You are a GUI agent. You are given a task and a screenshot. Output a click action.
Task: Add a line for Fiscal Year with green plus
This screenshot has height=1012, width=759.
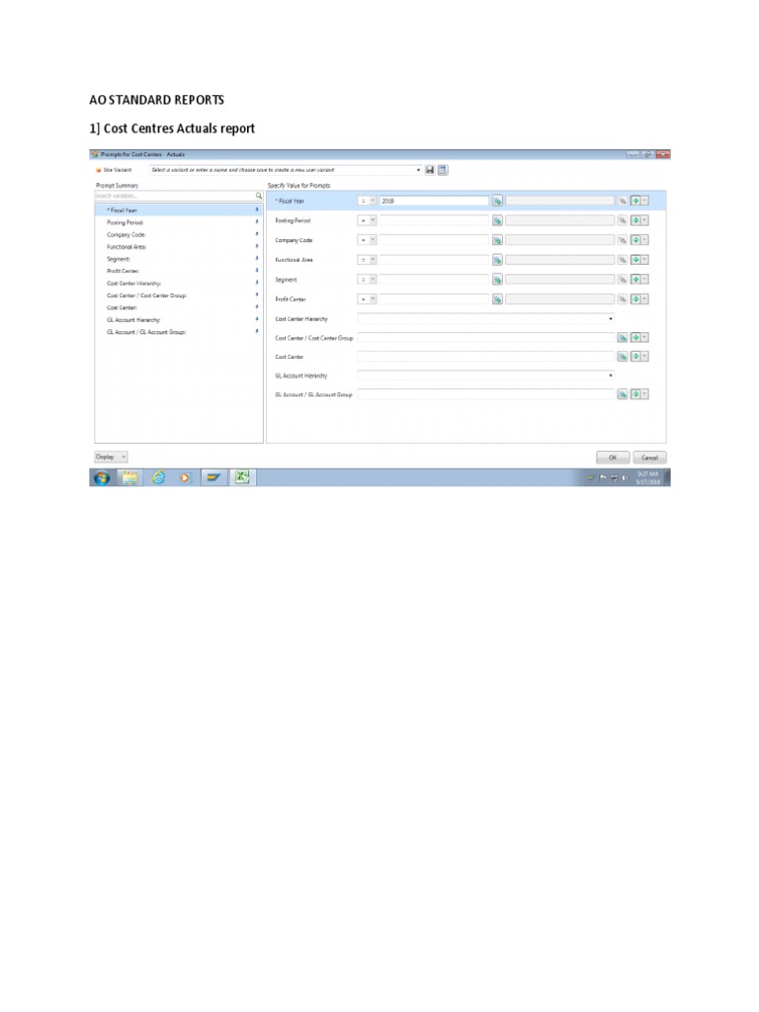tap(635, 202)
